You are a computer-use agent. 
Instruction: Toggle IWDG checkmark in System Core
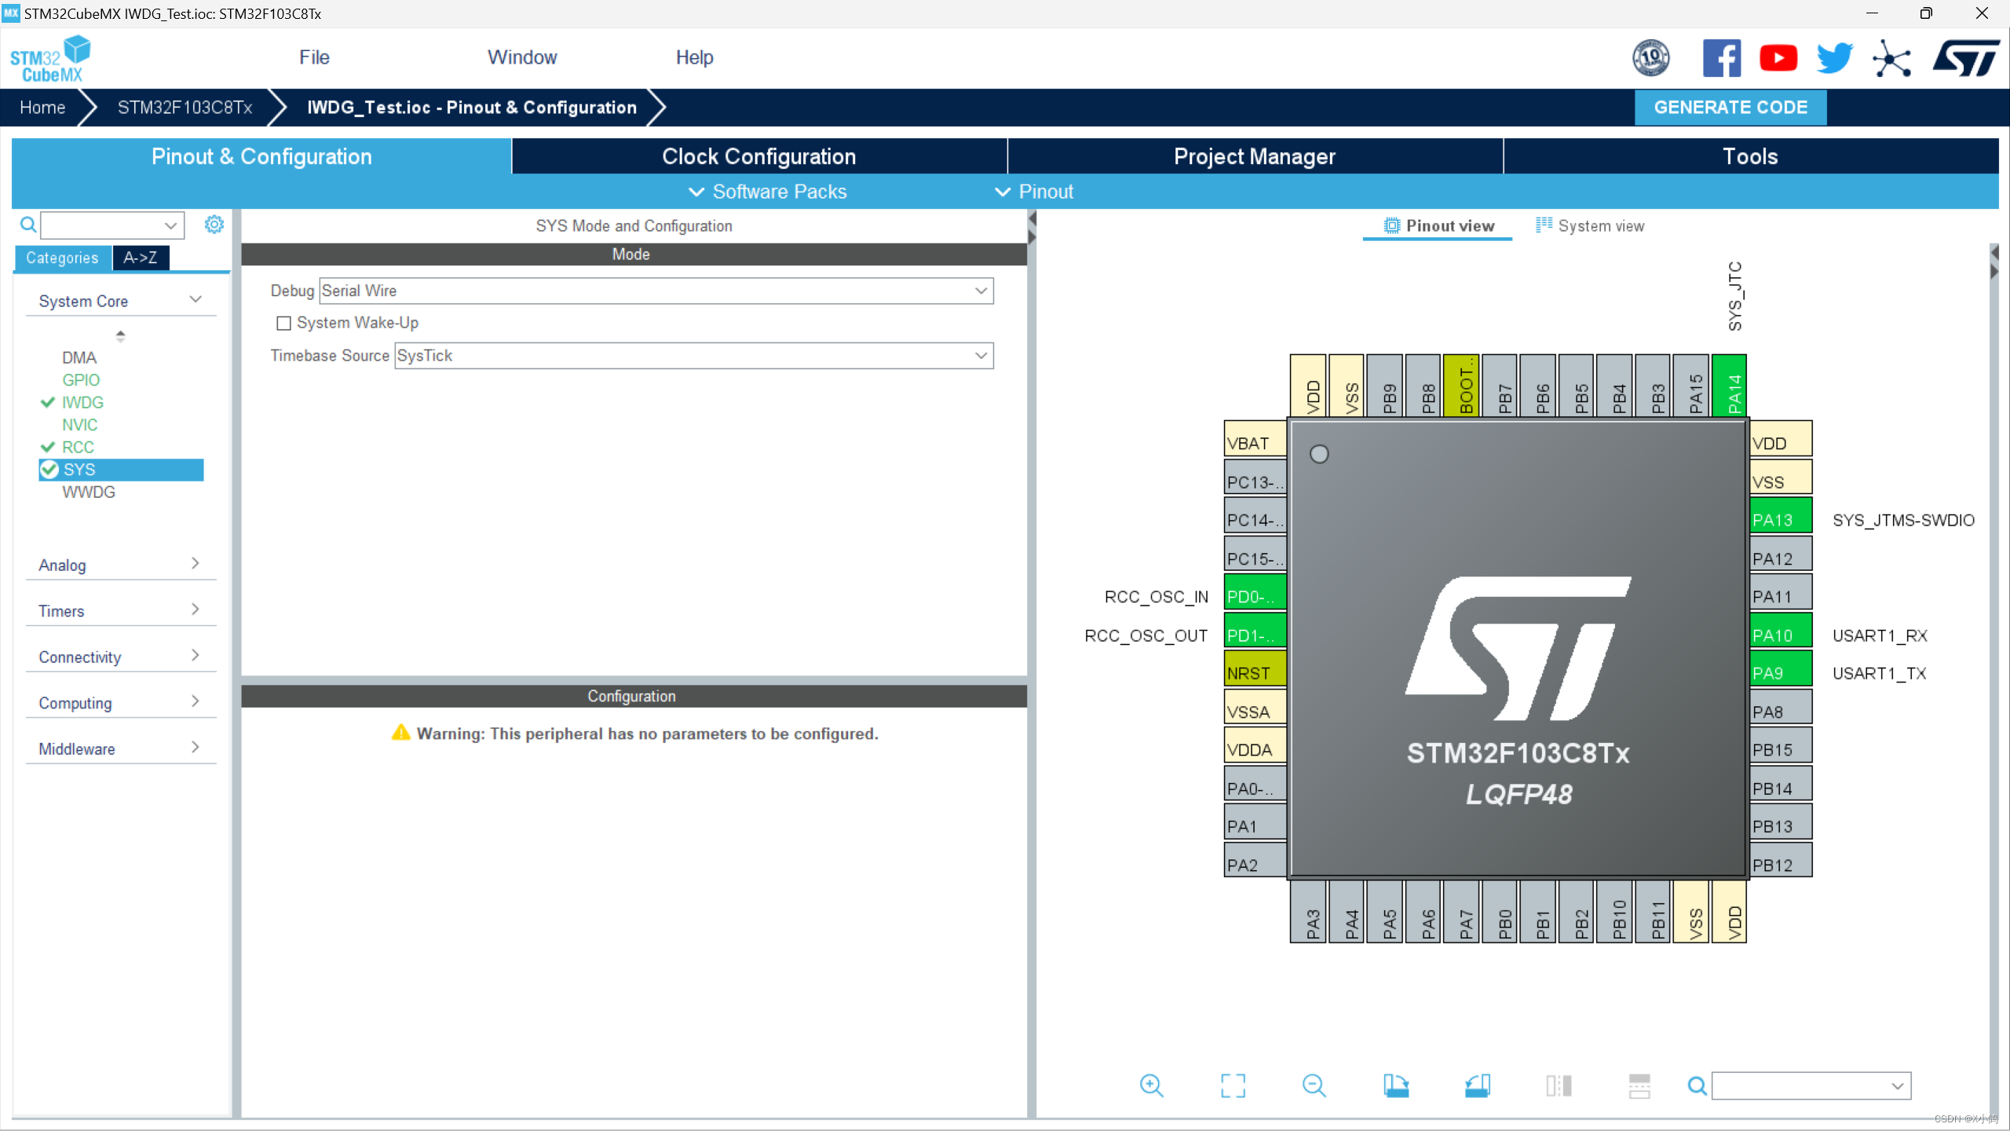coord(49,402)
